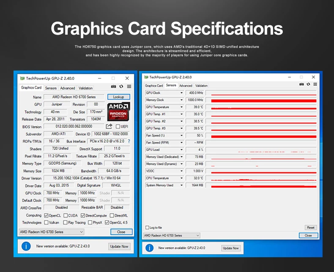
Task: Click the Lookup button
Action: [x=119, y=97]
